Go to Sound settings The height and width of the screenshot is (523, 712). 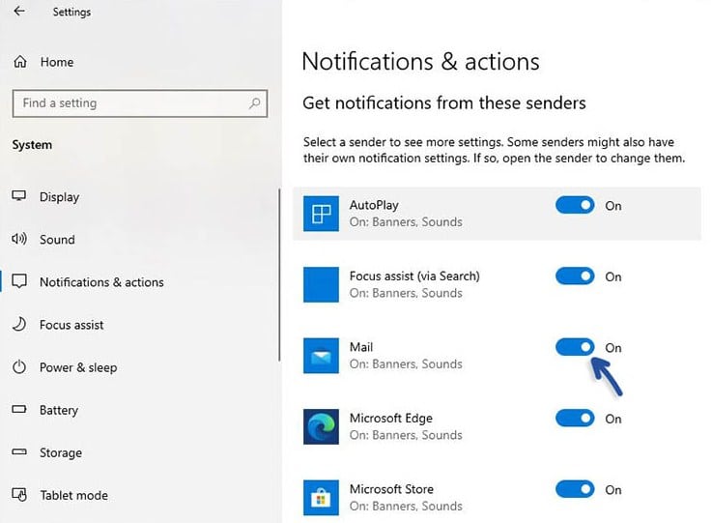pyautogui.click(x=57, y=240)
